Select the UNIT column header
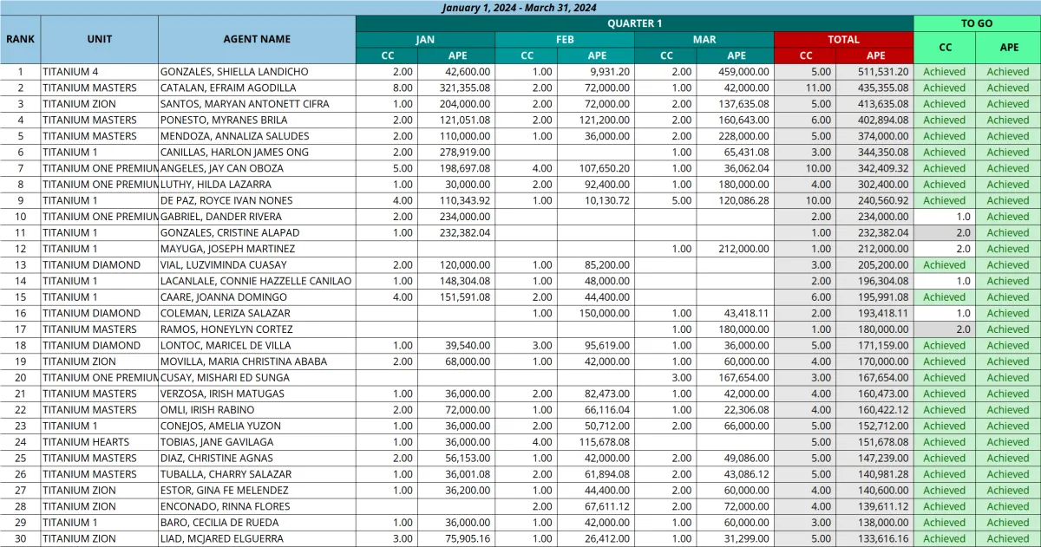 tap(100, 39)
